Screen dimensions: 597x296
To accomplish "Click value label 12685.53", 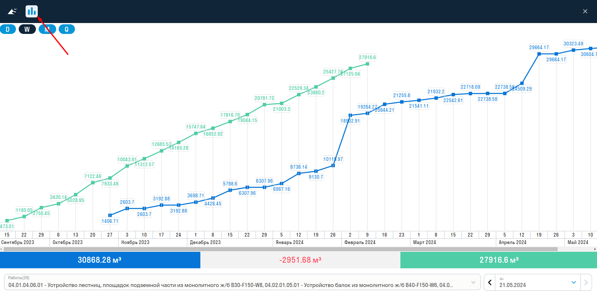I will click(161, 144).
